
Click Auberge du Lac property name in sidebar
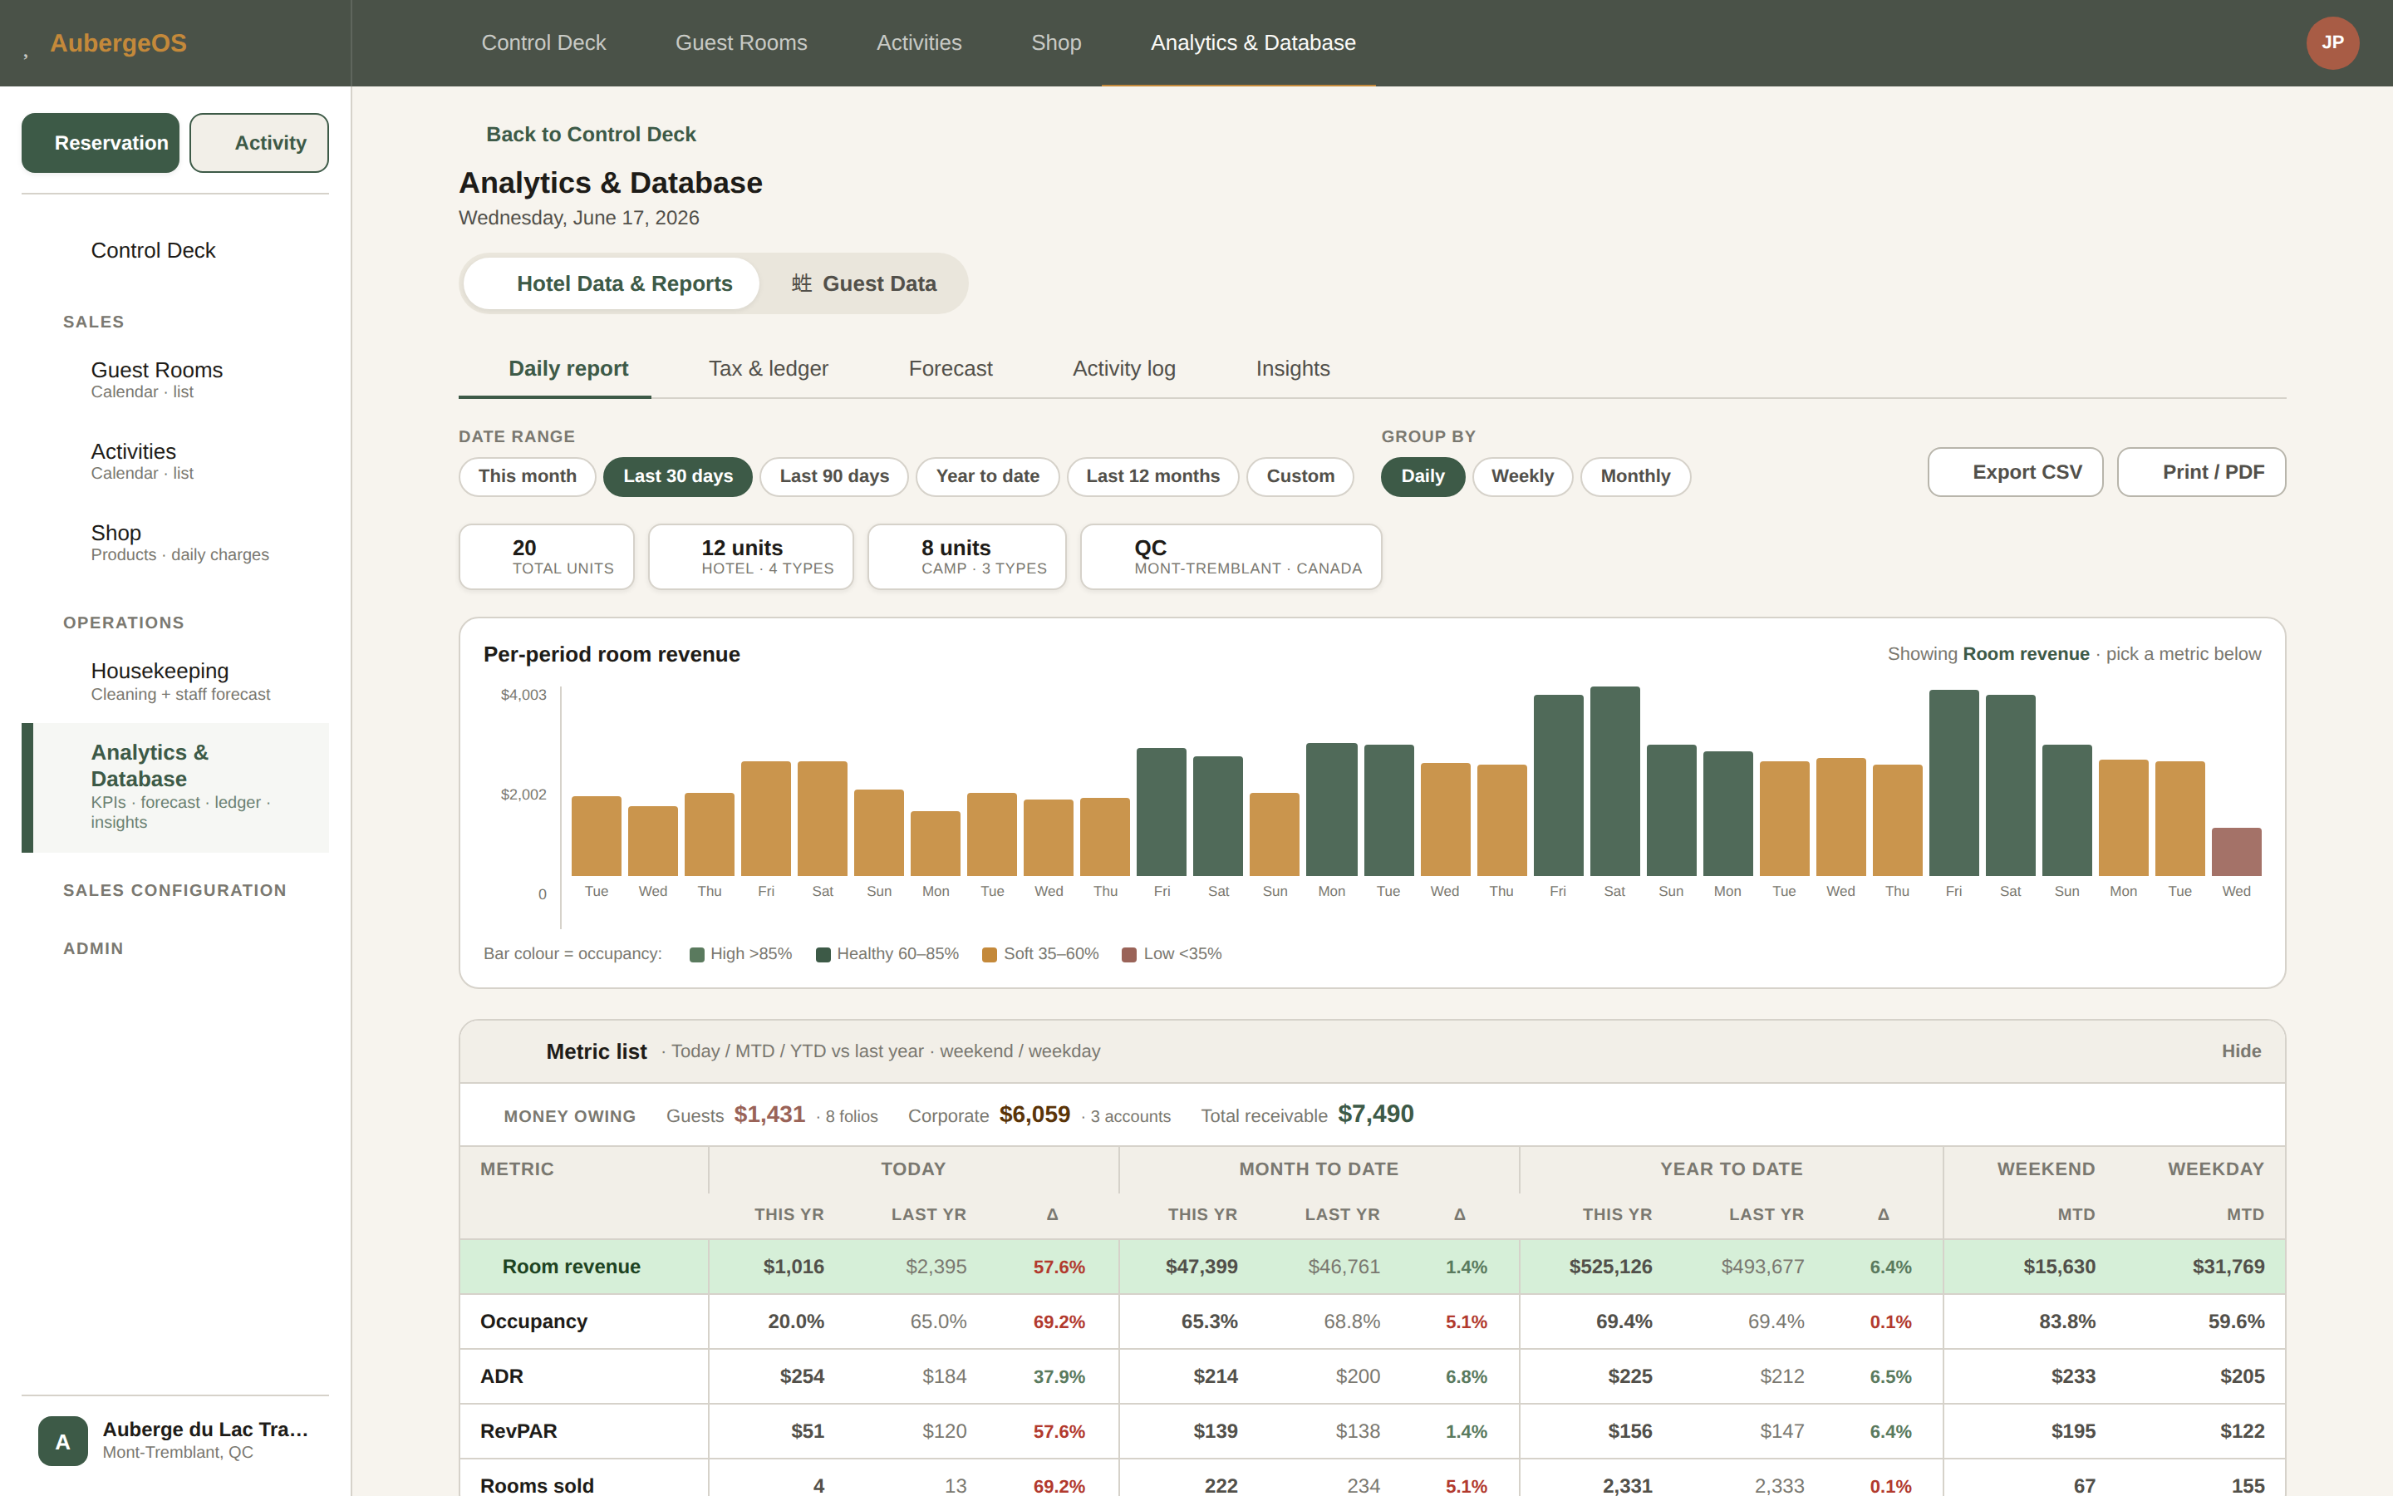[206, 1429]
